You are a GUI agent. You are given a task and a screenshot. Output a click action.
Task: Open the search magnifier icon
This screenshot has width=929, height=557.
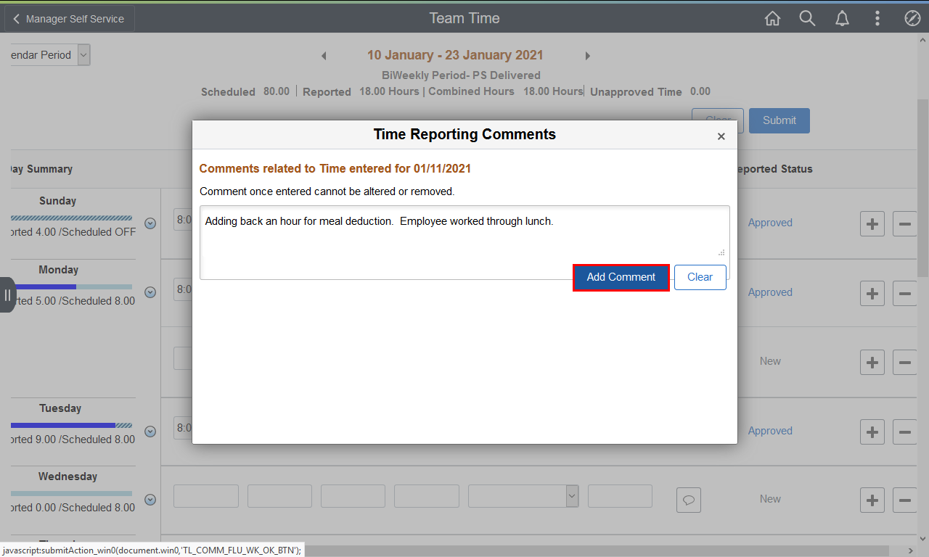click(x=807, y=19)
